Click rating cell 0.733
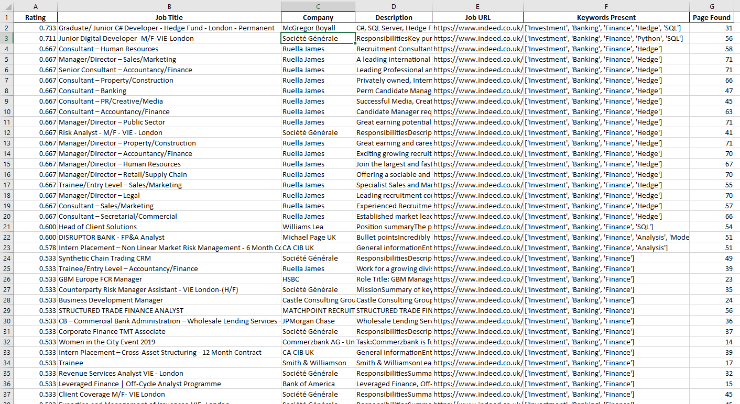This screenshot has height=404, width=740. tap(35, 28)
